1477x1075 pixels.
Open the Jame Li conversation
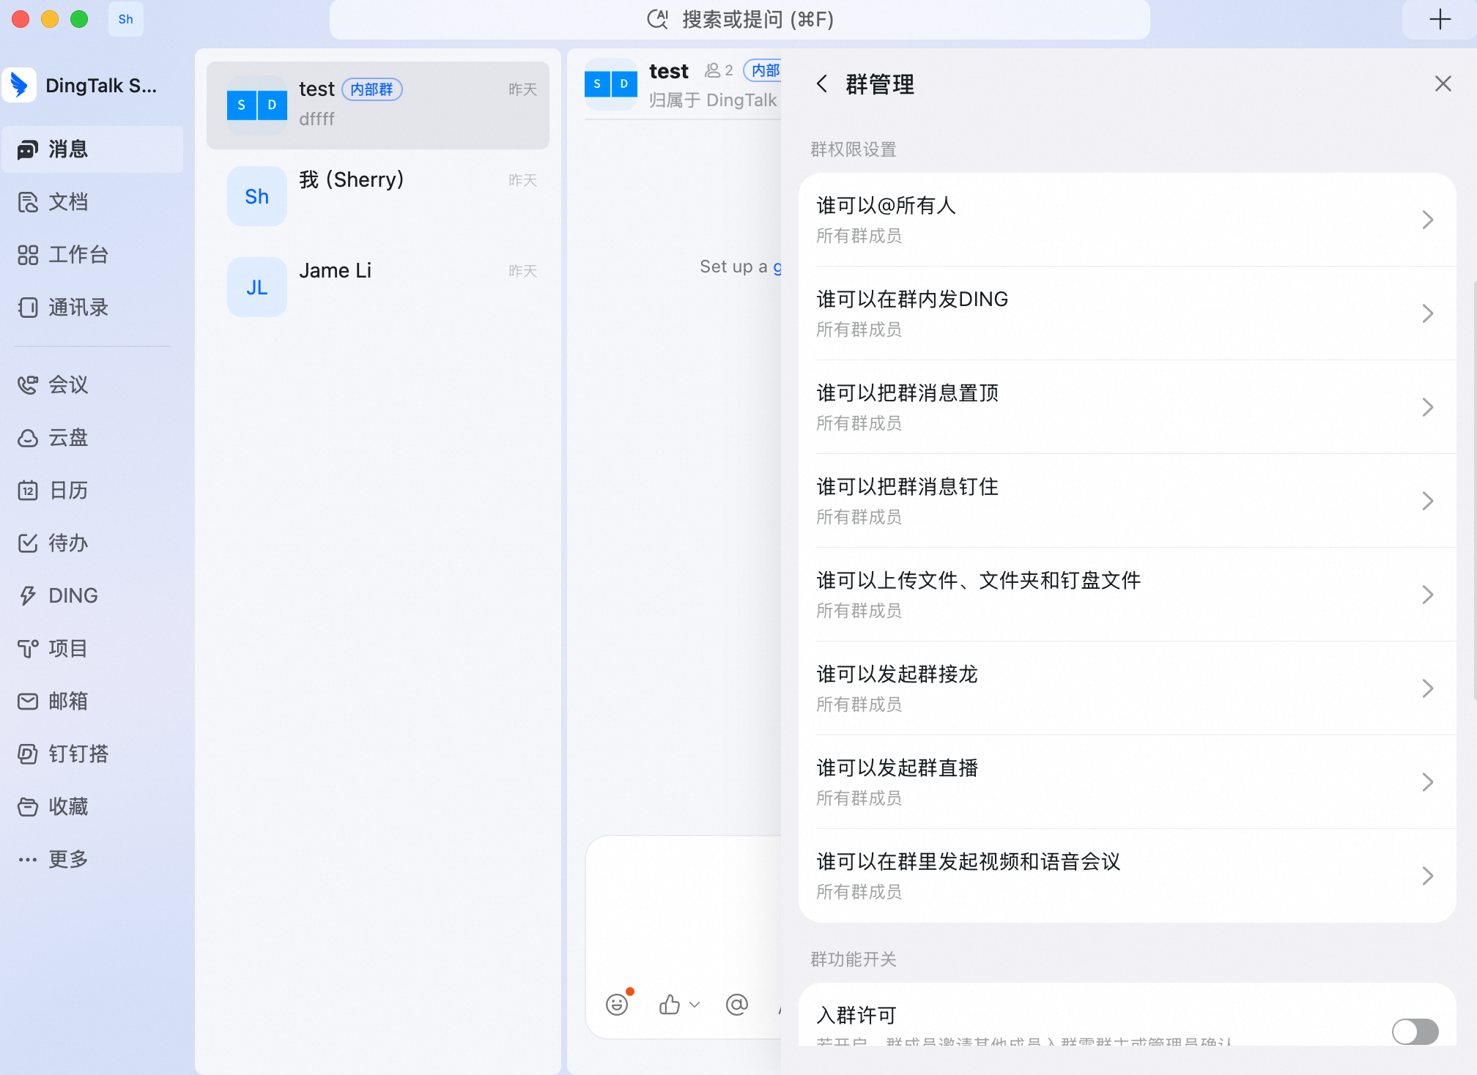coord(378,287)
